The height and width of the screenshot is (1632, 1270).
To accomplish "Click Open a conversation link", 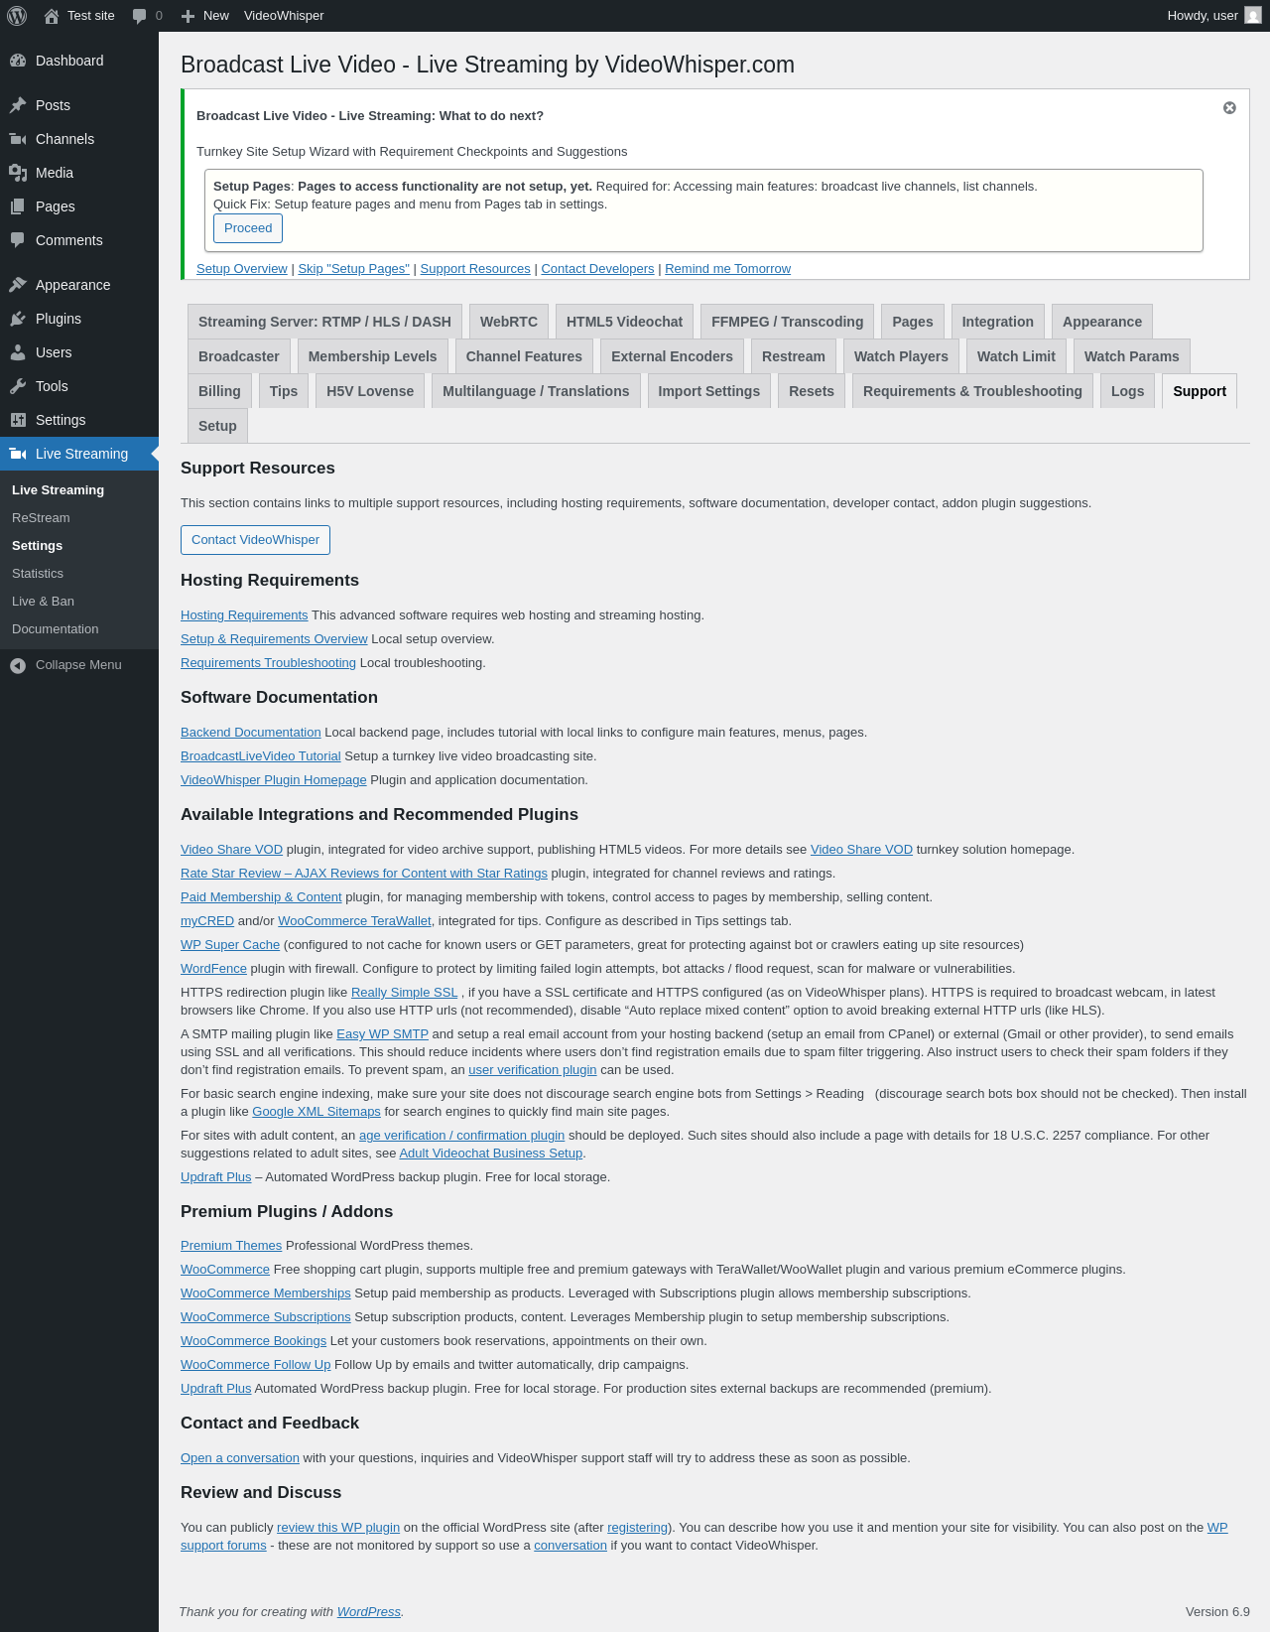I will click(x=240, y=1458).
